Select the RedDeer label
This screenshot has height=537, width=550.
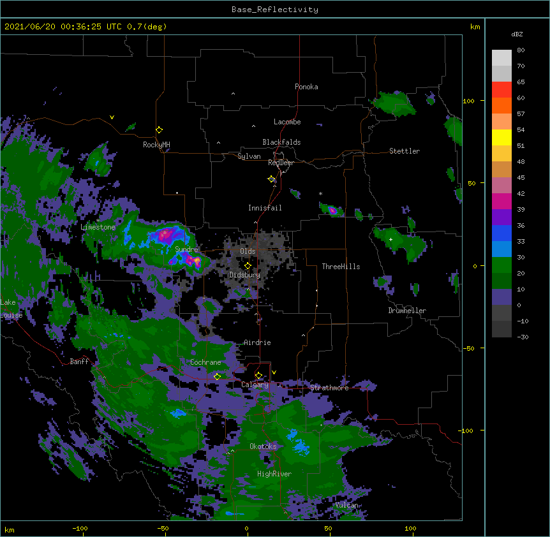tap(281, 163)
